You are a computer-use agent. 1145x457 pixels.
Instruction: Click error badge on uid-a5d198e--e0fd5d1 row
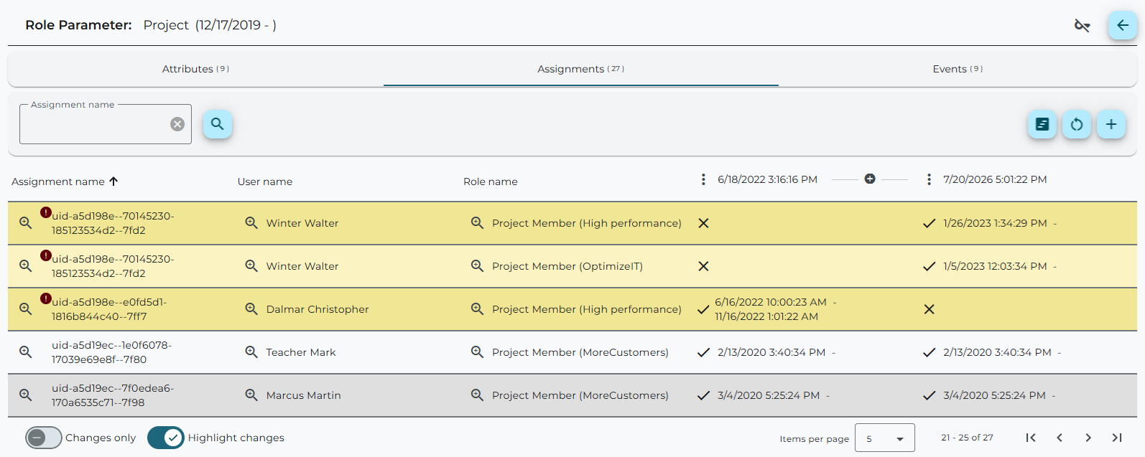click(46, 298)
